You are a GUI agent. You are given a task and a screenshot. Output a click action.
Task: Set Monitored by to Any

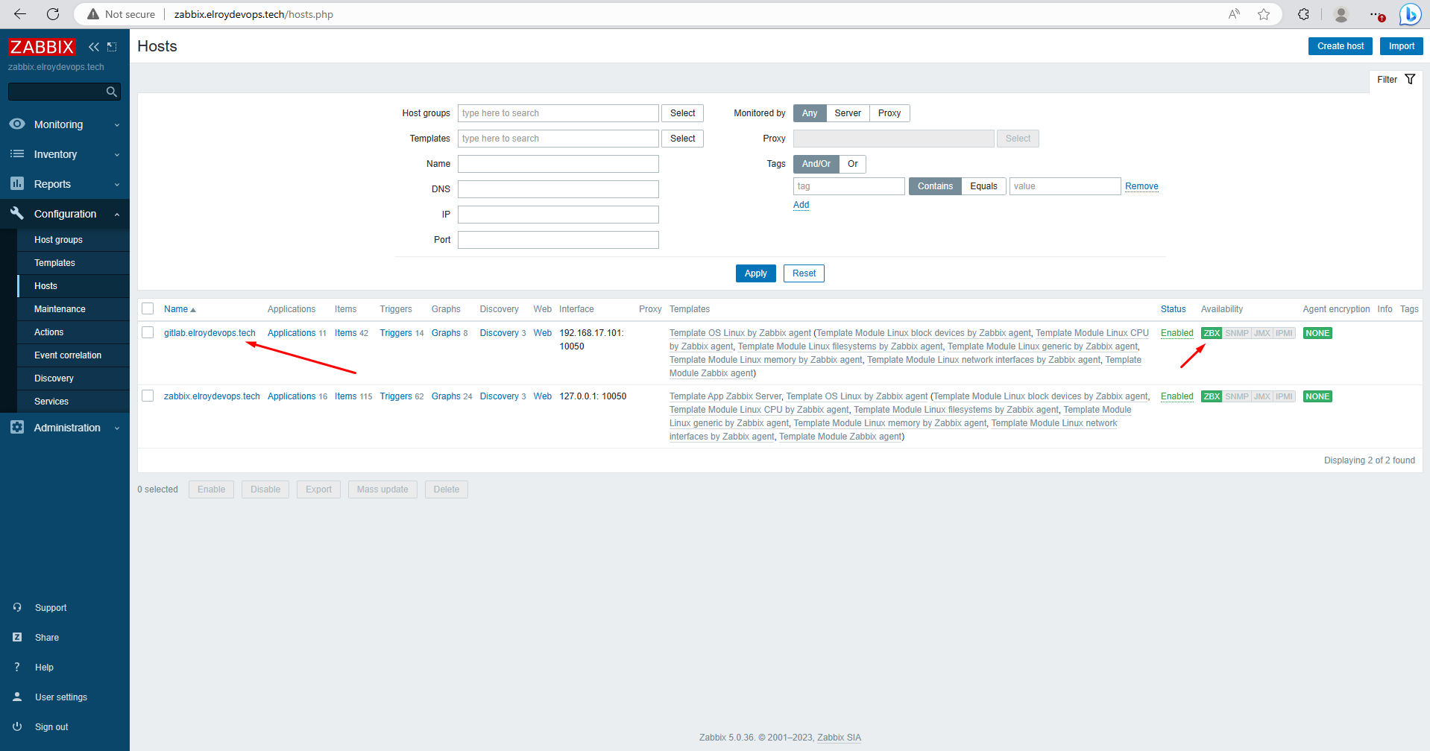pyautogui.click(x=810, y=113)
